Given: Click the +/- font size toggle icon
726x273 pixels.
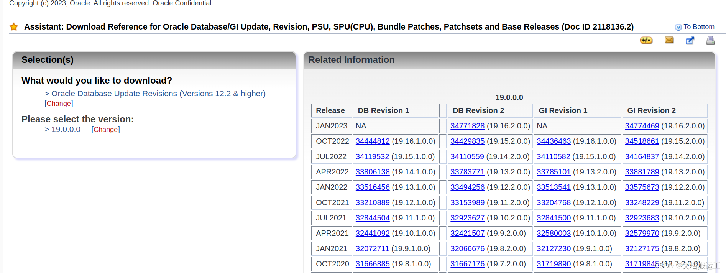Looking at the screenshot, I should pos(646,40).
